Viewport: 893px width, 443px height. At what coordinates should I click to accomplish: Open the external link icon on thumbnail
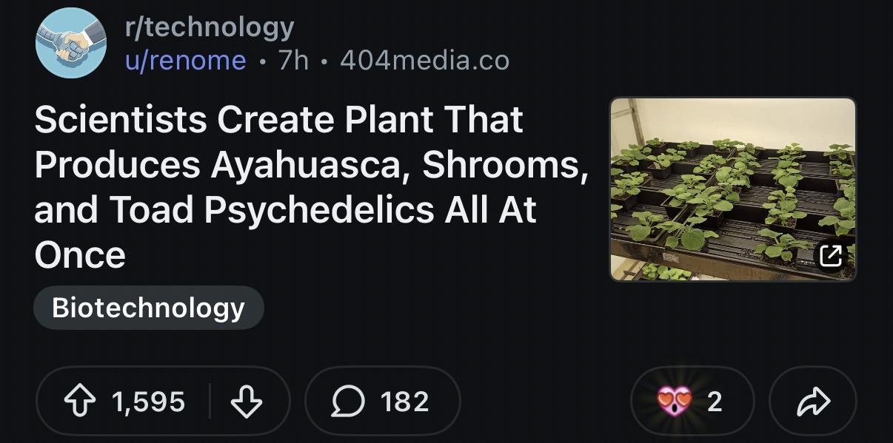tap(831, 256)
